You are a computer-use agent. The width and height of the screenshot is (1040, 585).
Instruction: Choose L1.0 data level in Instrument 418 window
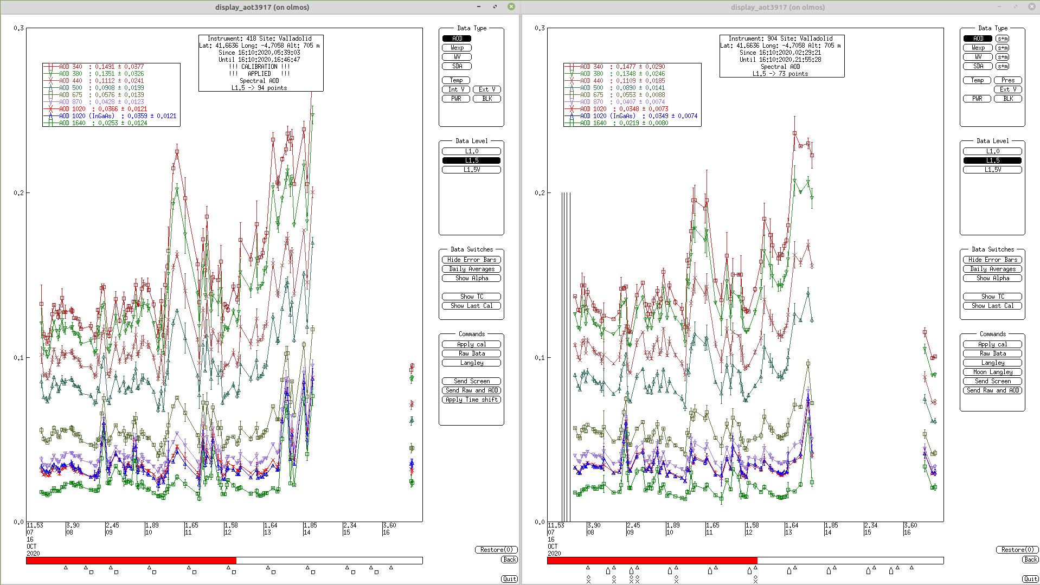[472, 151]
